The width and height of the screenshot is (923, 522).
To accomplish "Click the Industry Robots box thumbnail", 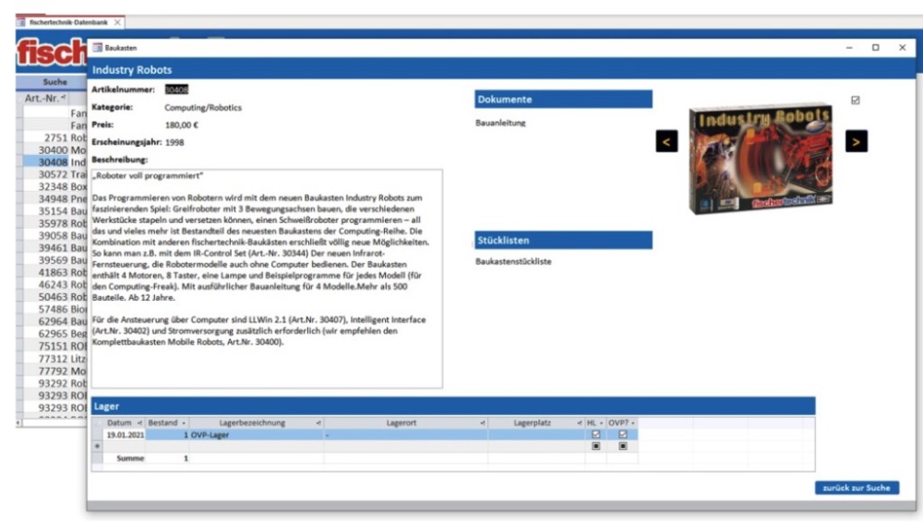I will coord(761,158).
